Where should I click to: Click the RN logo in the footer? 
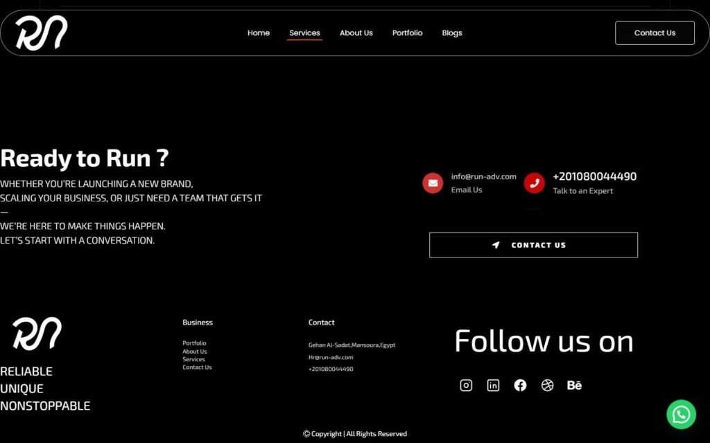pyautogui.click(x=37, y=334)
